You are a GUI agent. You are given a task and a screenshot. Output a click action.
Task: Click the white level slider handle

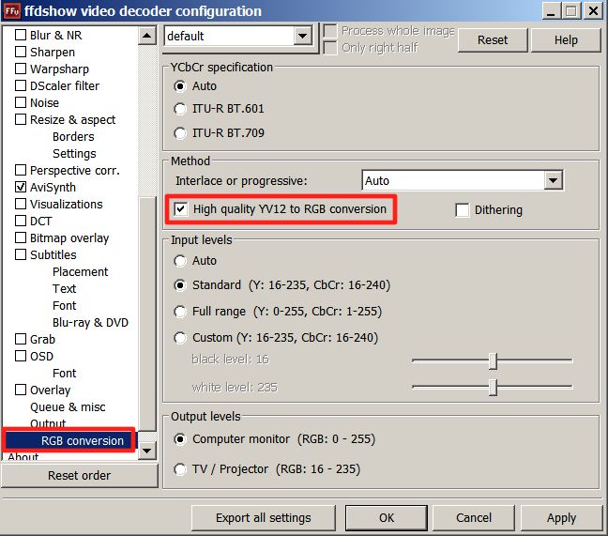pos(493,388)
